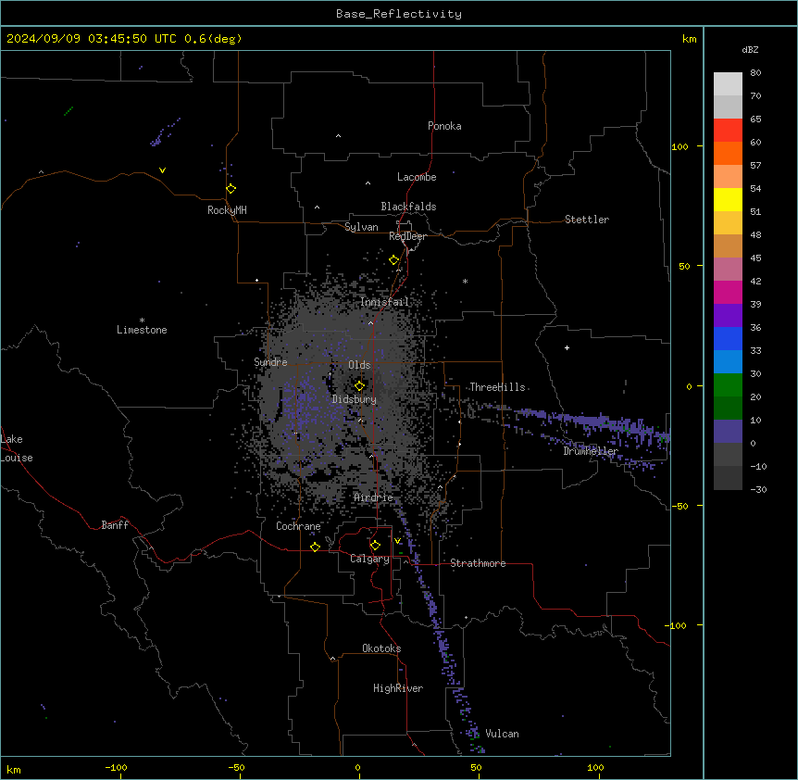Click the -30 value at legend bottom
The image size is (798, 780).
coord(758,489)
